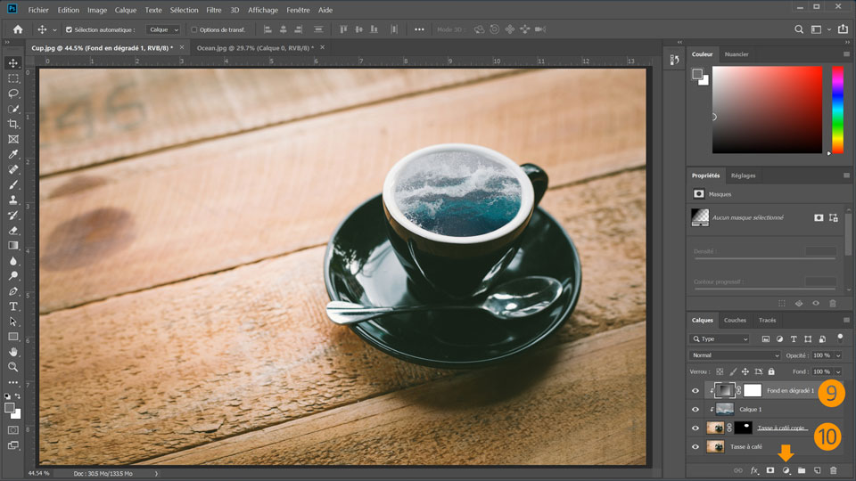Select the Hand tool
Screen dimensions: 856x481
click(13, 352)
